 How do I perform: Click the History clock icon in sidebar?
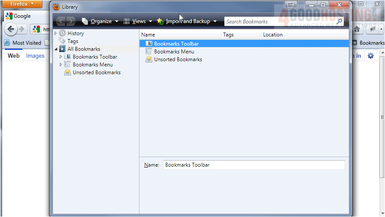(62, 33)
